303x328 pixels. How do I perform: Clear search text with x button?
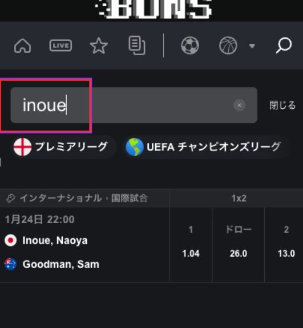coord(239,105)
